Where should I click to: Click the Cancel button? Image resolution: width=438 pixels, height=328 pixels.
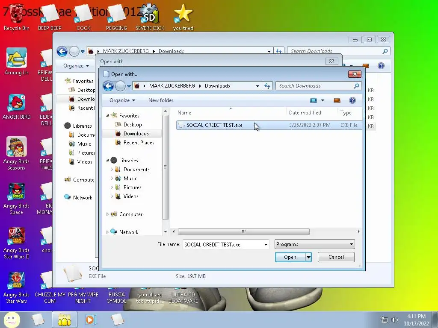(x=336, y=257)
